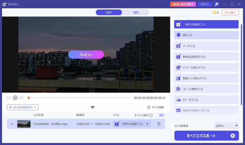Image resolution: width=245 pixels, height=145 pixels.
Task: Click the プレビュー button
Action: [86, 55]
